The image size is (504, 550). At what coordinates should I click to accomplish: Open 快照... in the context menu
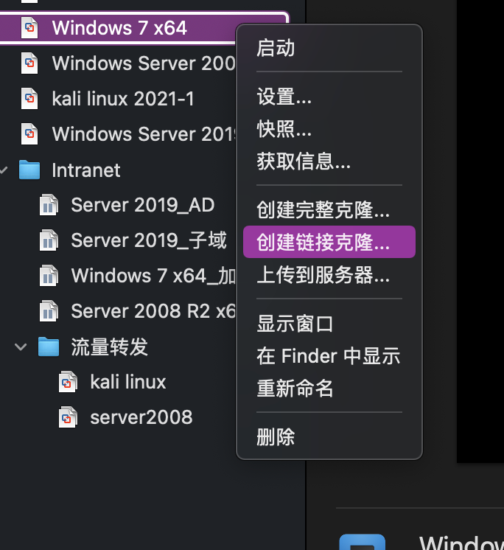(329, 129)
